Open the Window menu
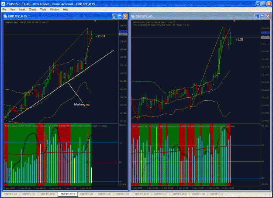This screenshot has height=198, width=273. (x=55, y=10)
